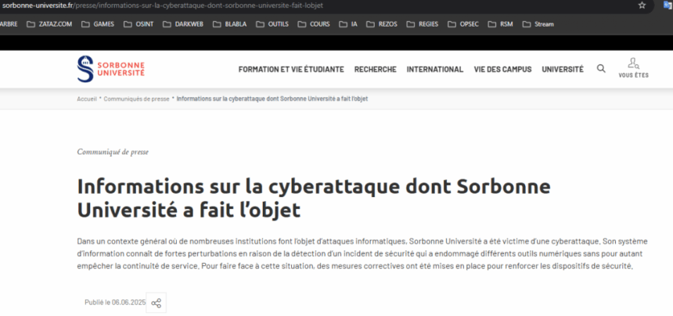Open the Stream bookmarks folder
This screenshot has width=673, height=316.
538,24
